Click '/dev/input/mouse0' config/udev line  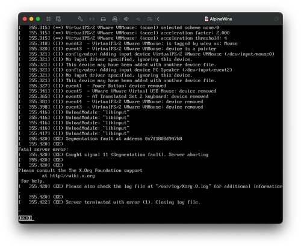coord(146,54)
